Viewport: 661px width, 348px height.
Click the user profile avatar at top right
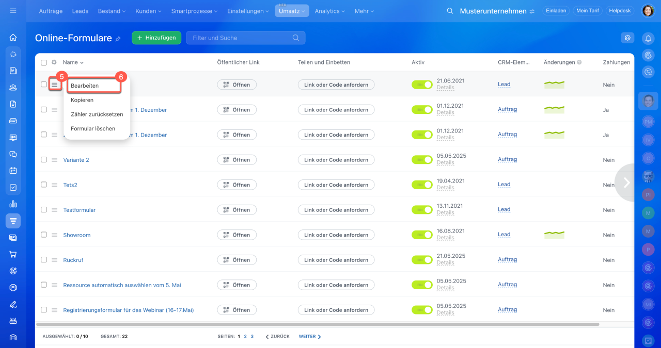pyautogui.click(x=648, y=11)
